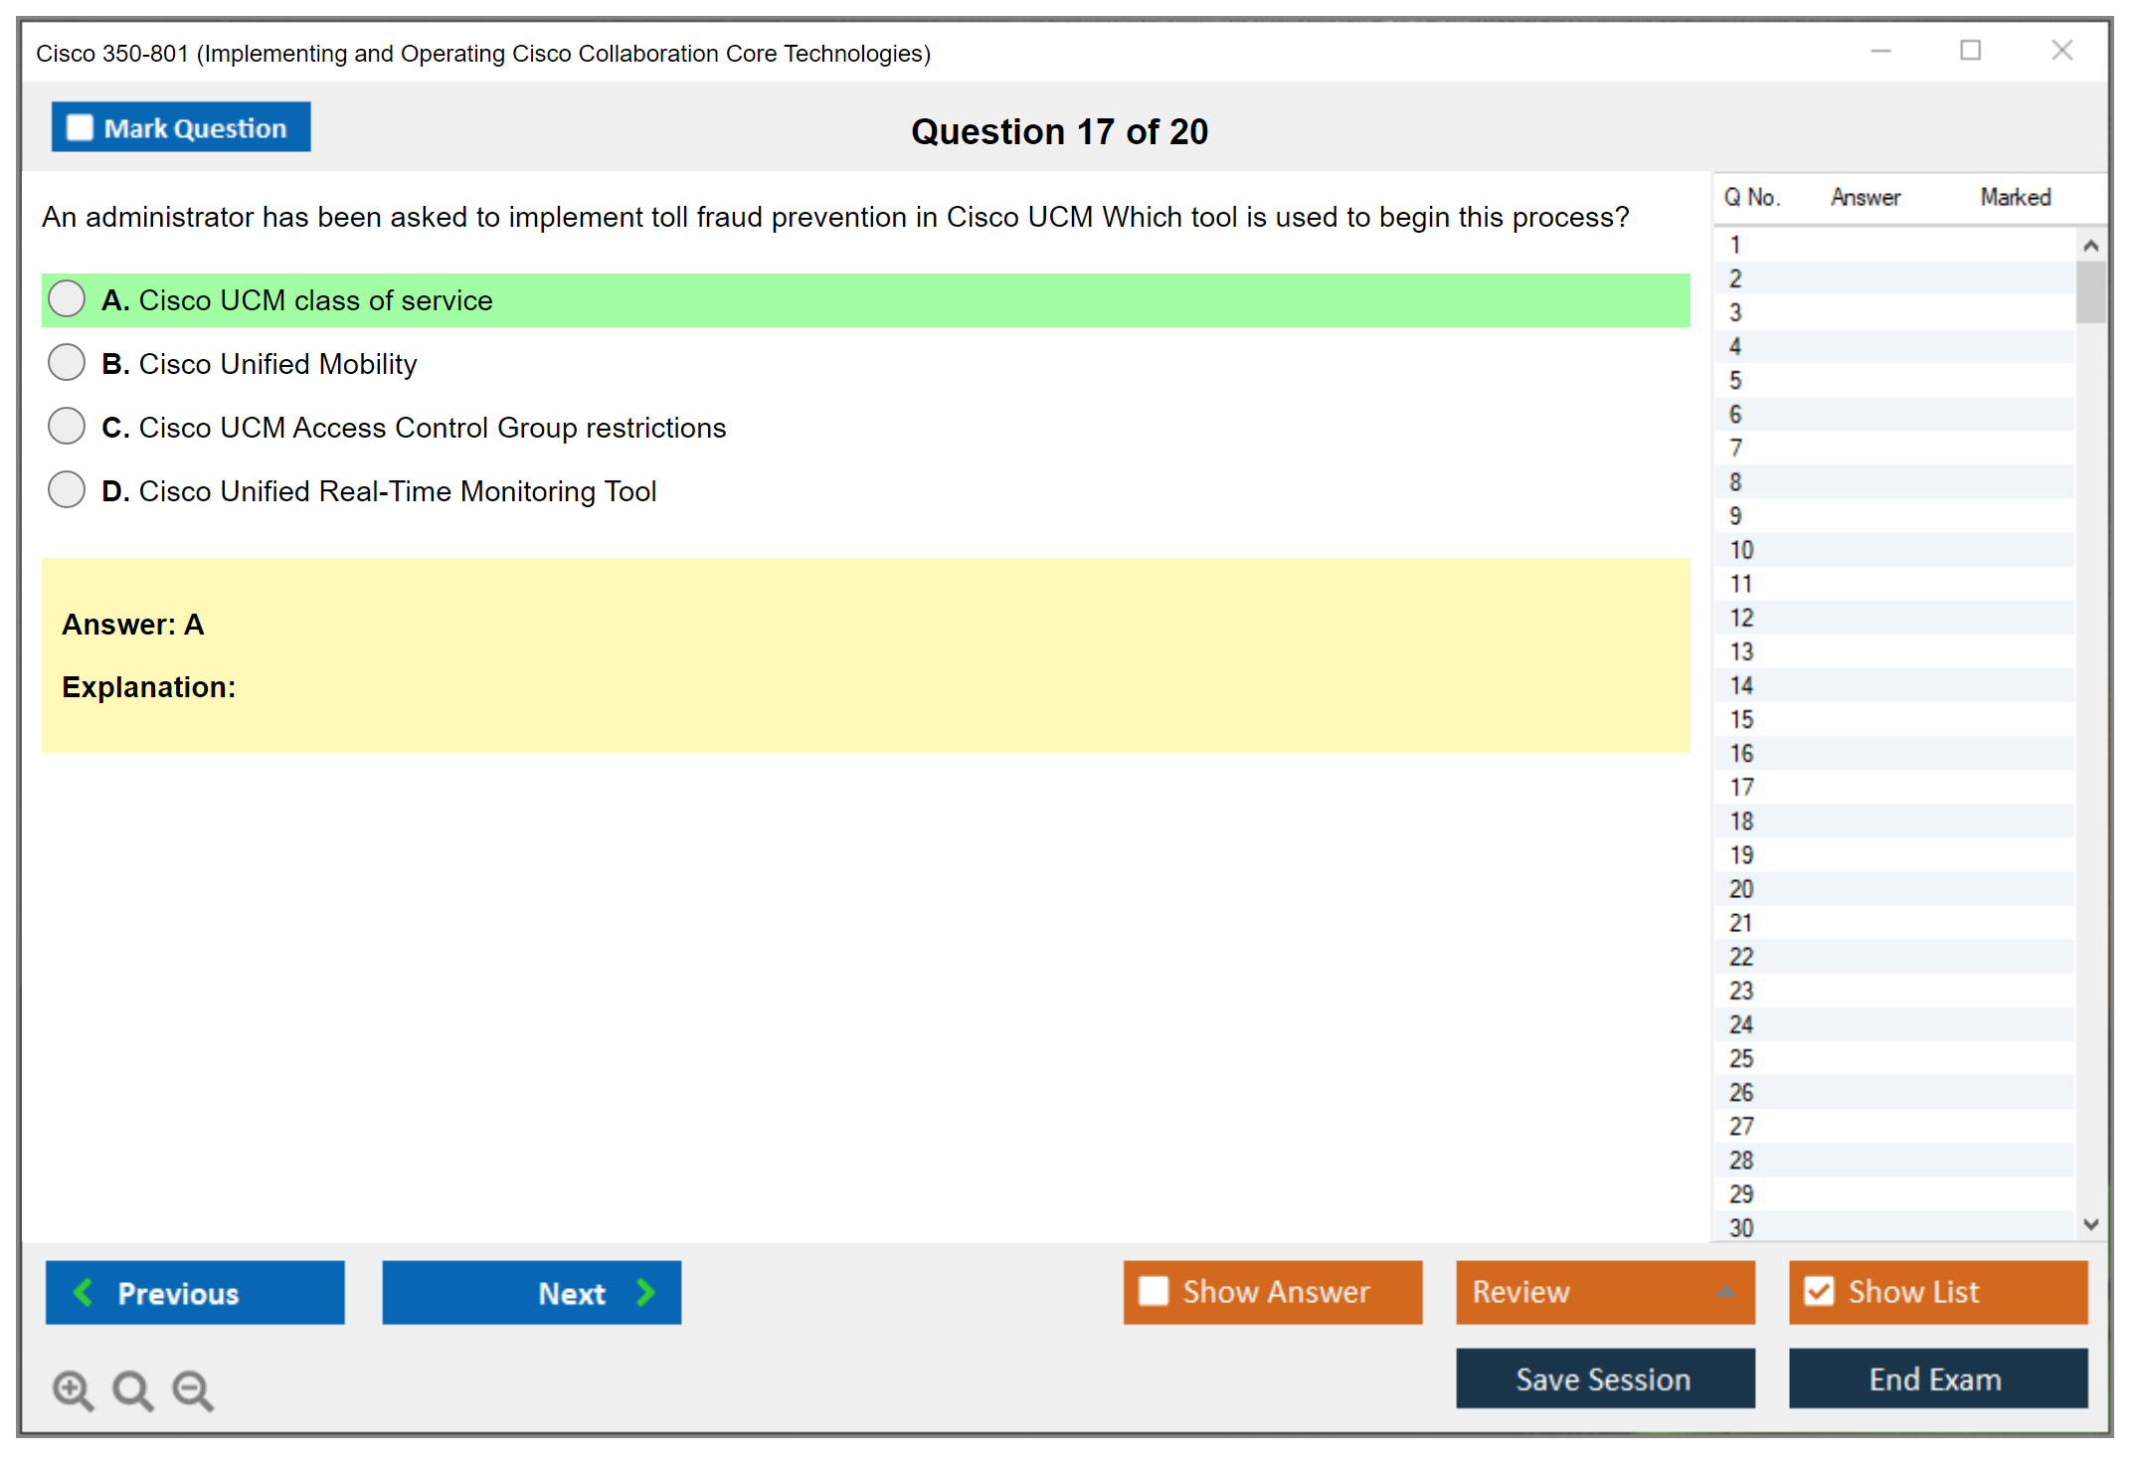Click the green left arrow on Previous

[x=85, y=1292]
